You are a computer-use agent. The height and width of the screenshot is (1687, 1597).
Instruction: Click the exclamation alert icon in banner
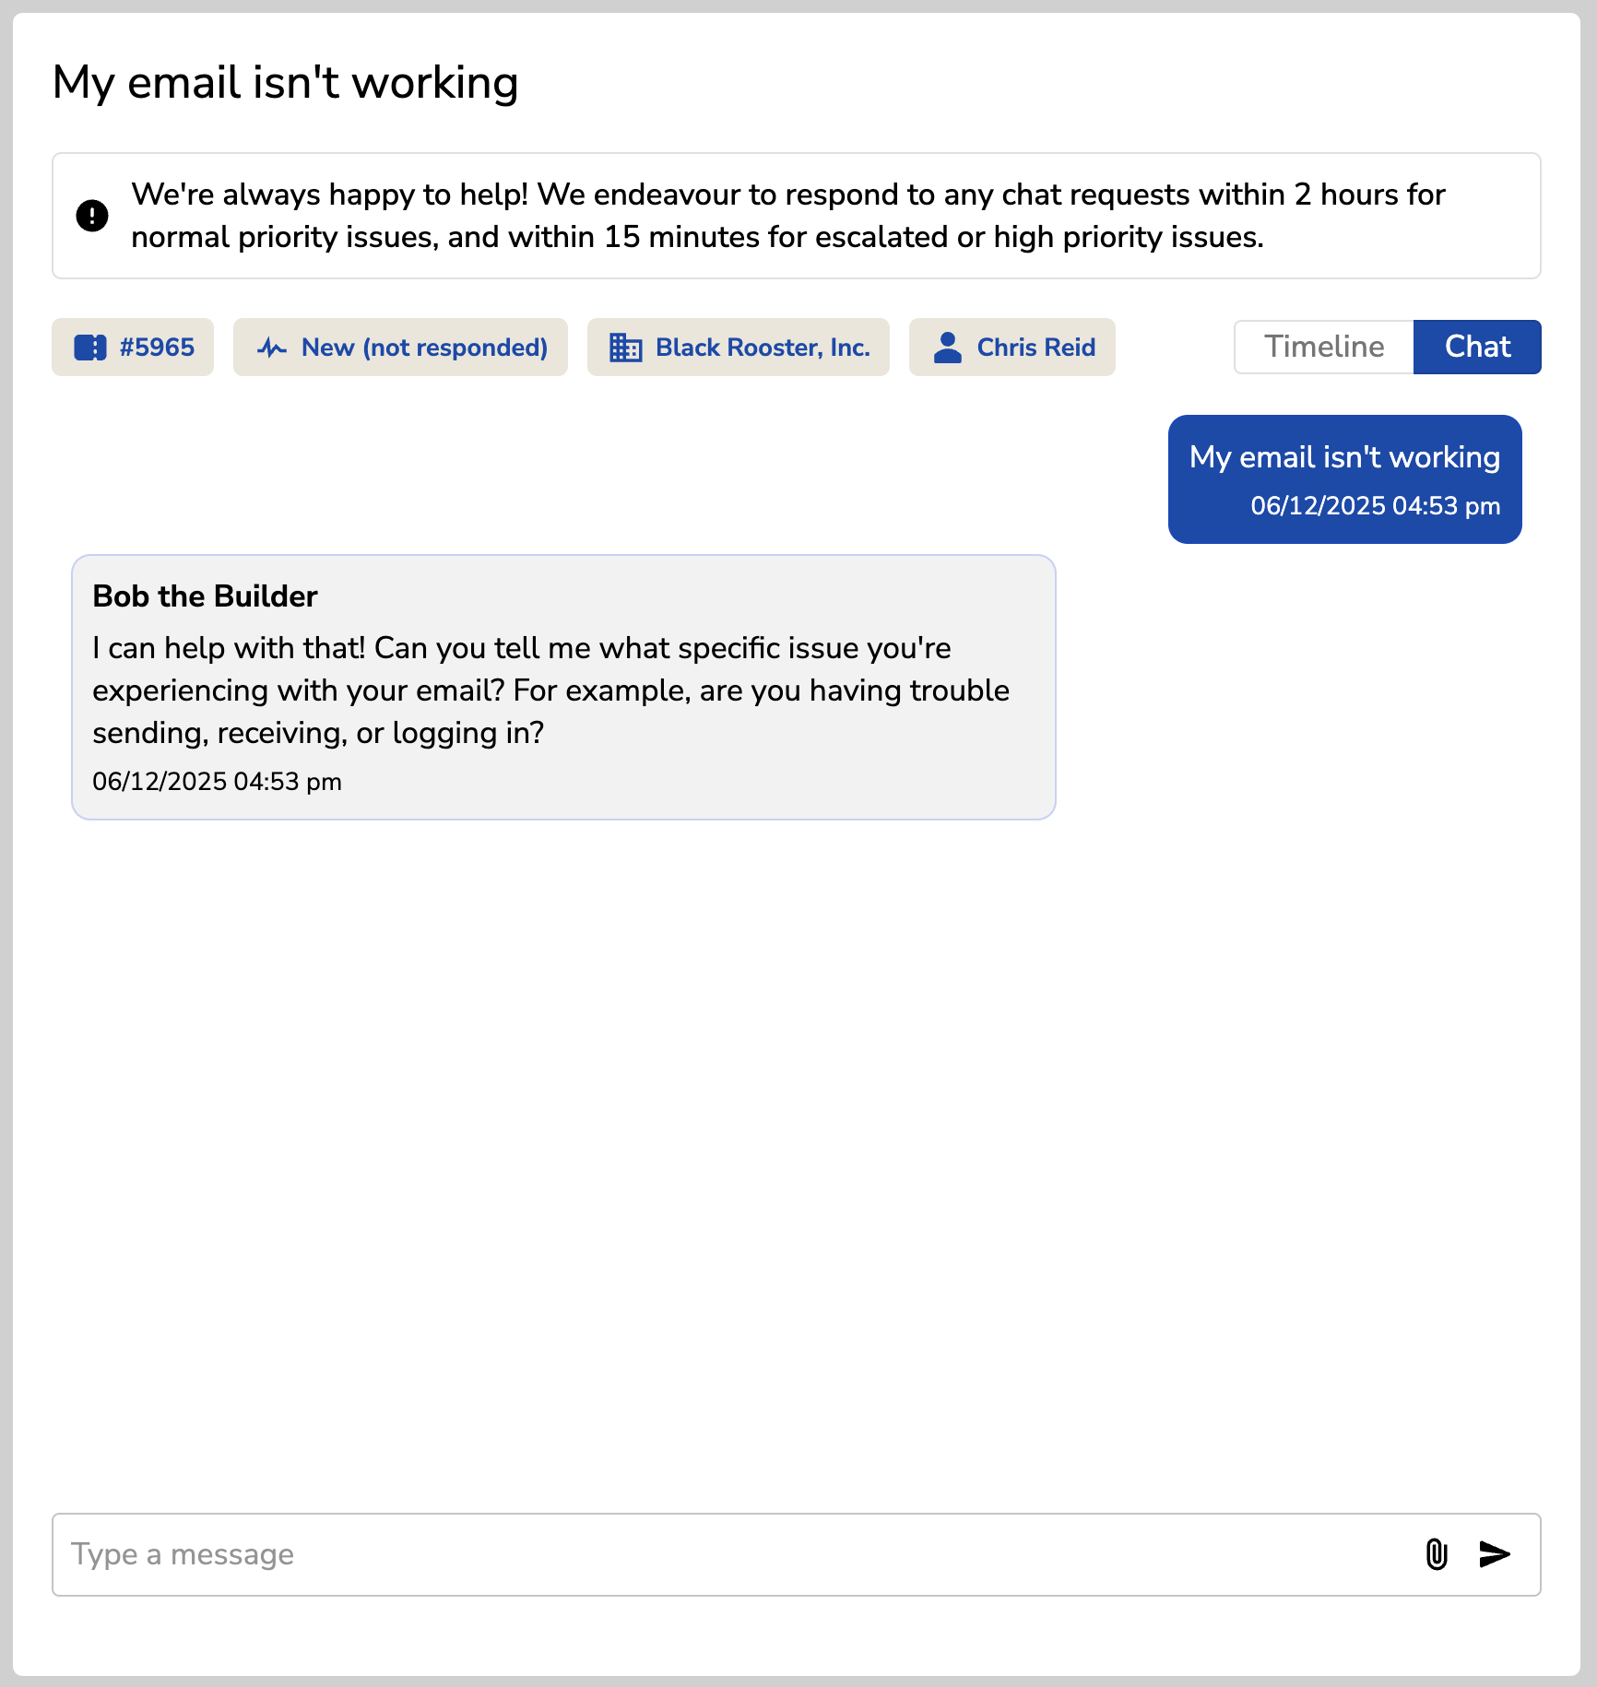tap(92, 216)
